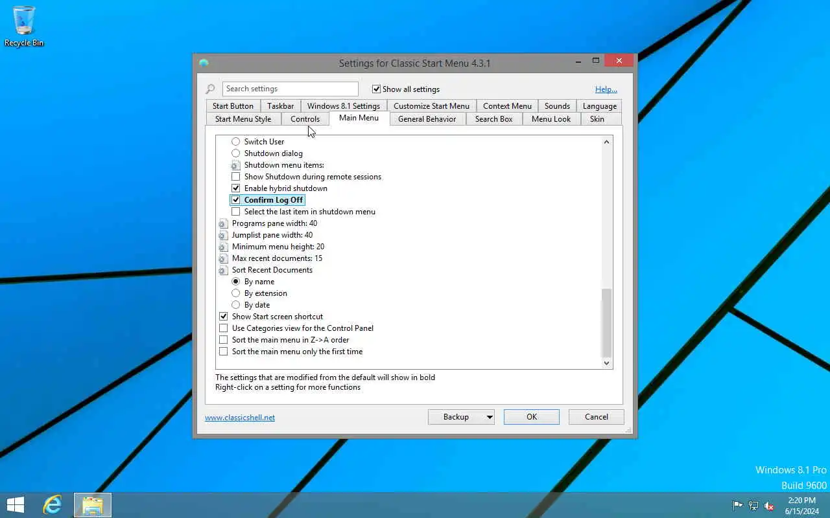The height and width of the screenshot is (518, 830).
Task: Open Action Center flag tray icon
Action: coord(737,506)
